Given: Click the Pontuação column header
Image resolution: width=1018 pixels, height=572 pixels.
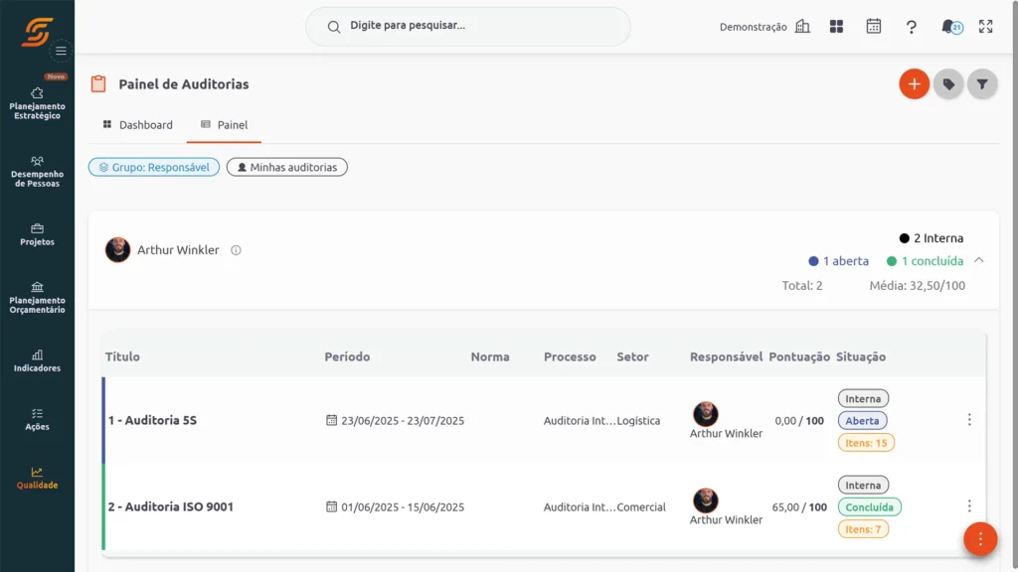Looking at the screenshot, I should (x=799, y=357).
